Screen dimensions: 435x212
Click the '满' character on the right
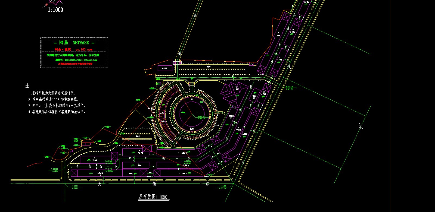point(361,126)
